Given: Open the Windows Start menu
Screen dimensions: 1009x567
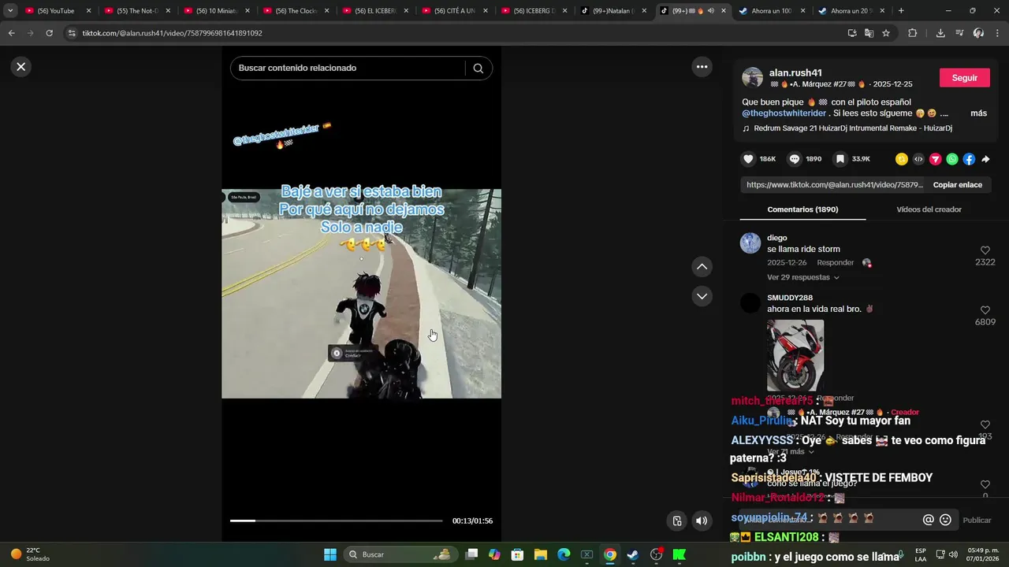Looking at the screenshot, I should (330, 554).
